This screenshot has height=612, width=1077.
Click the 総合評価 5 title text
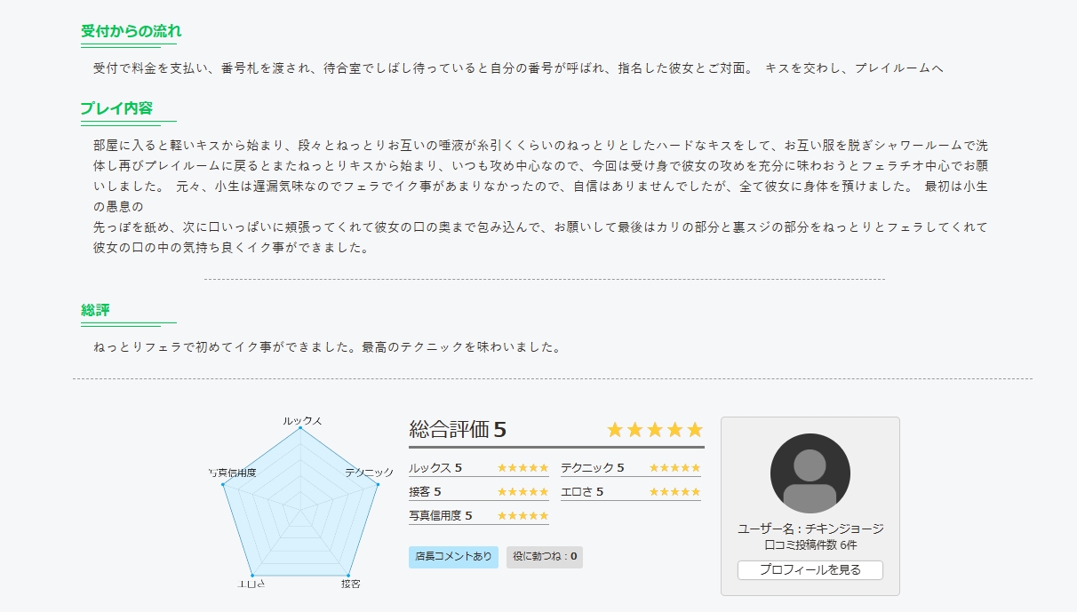click(458, 430)
